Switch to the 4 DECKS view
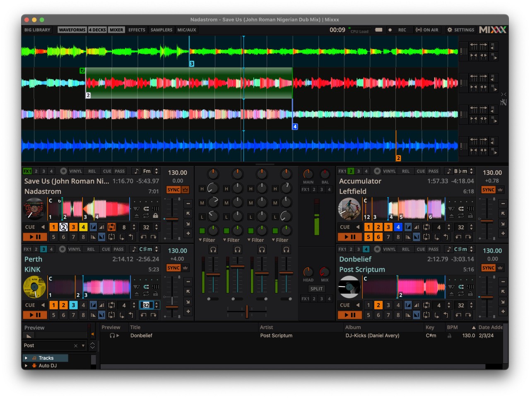 97,29
